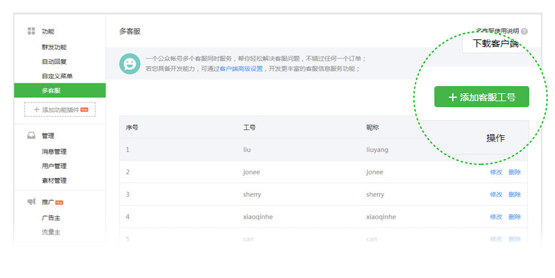Click the 推广 megaphone icon in the sidebar
The width and height of the screenshot is (555, 278).
(x=31, y=202)
